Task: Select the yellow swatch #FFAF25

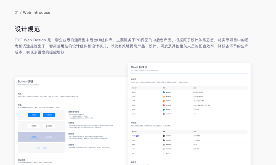Action: coord(164,97)
